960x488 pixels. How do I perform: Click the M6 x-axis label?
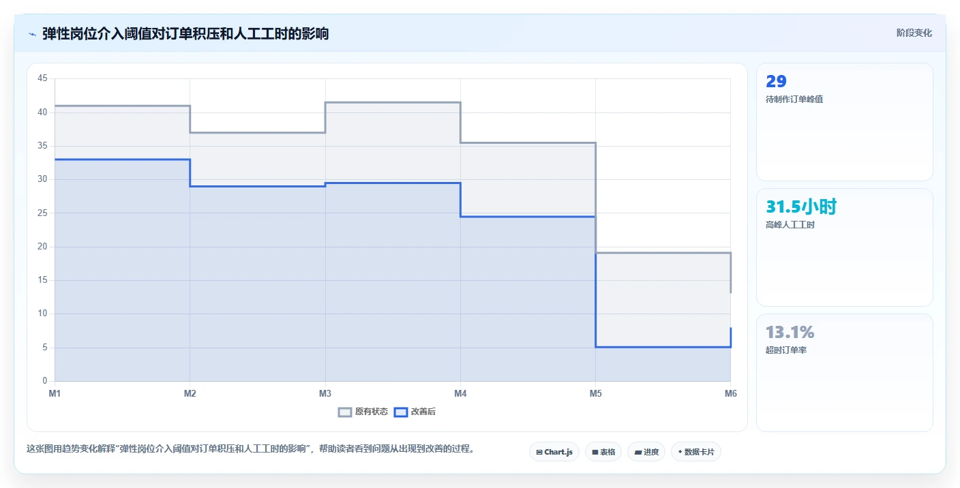731,394
